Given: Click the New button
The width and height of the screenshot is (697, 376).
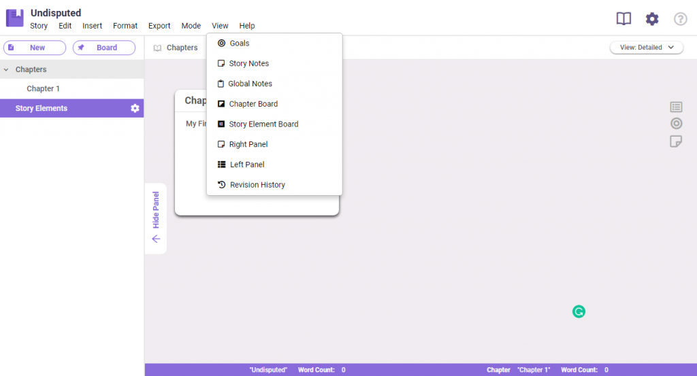Looking at the screenshot, I should click(35, 48).
